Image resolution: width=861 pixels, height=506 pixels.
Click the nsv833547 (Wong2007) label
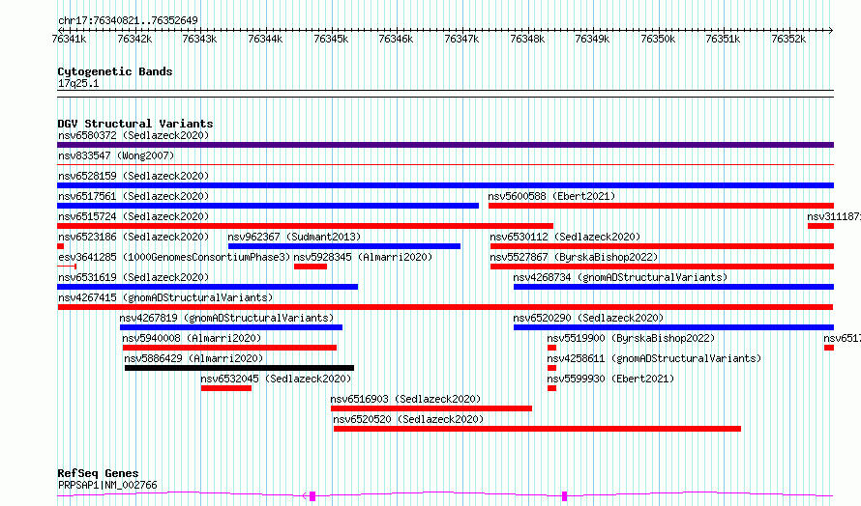(116, 155)
